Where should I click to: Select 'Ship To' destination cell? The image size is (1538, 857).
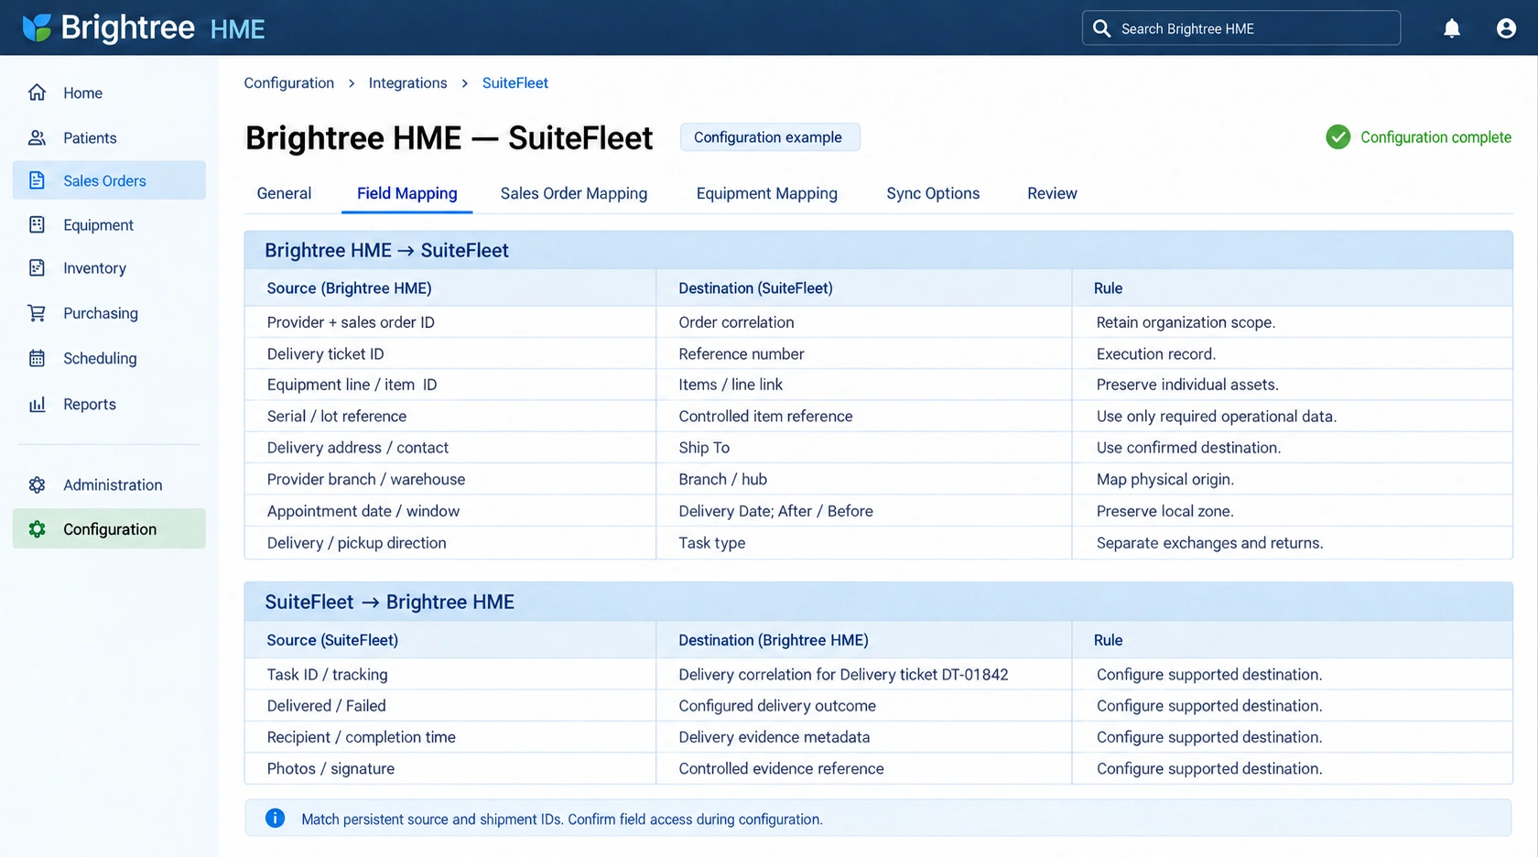863,448
